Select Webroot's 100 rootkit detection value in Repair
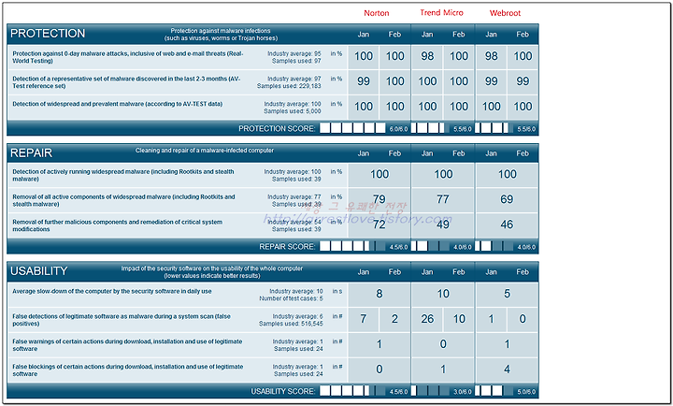Viewport: 673px width, 406px height. pos(507,174)
